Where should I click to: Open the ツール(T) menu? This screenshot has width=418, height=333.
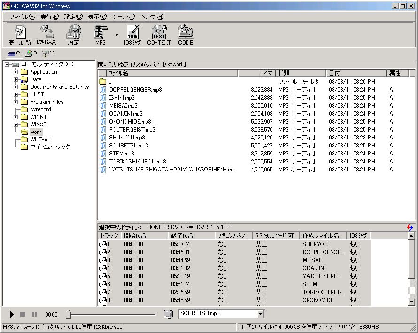[123, 17]
